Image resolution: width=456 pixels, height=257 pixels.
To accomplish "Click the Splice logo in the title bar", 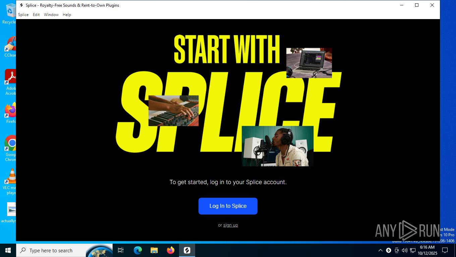I will pos(21,5).
